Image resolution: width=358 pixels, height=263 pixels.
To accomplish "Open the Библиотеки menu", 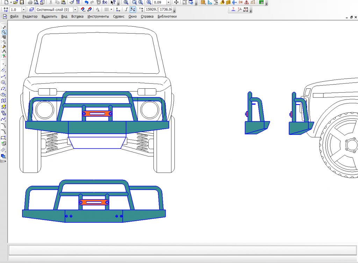I will click(x=167, y=16).
